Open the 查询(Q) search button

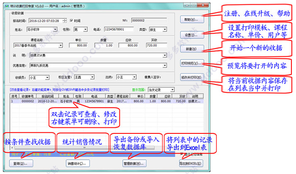point(21,163)
